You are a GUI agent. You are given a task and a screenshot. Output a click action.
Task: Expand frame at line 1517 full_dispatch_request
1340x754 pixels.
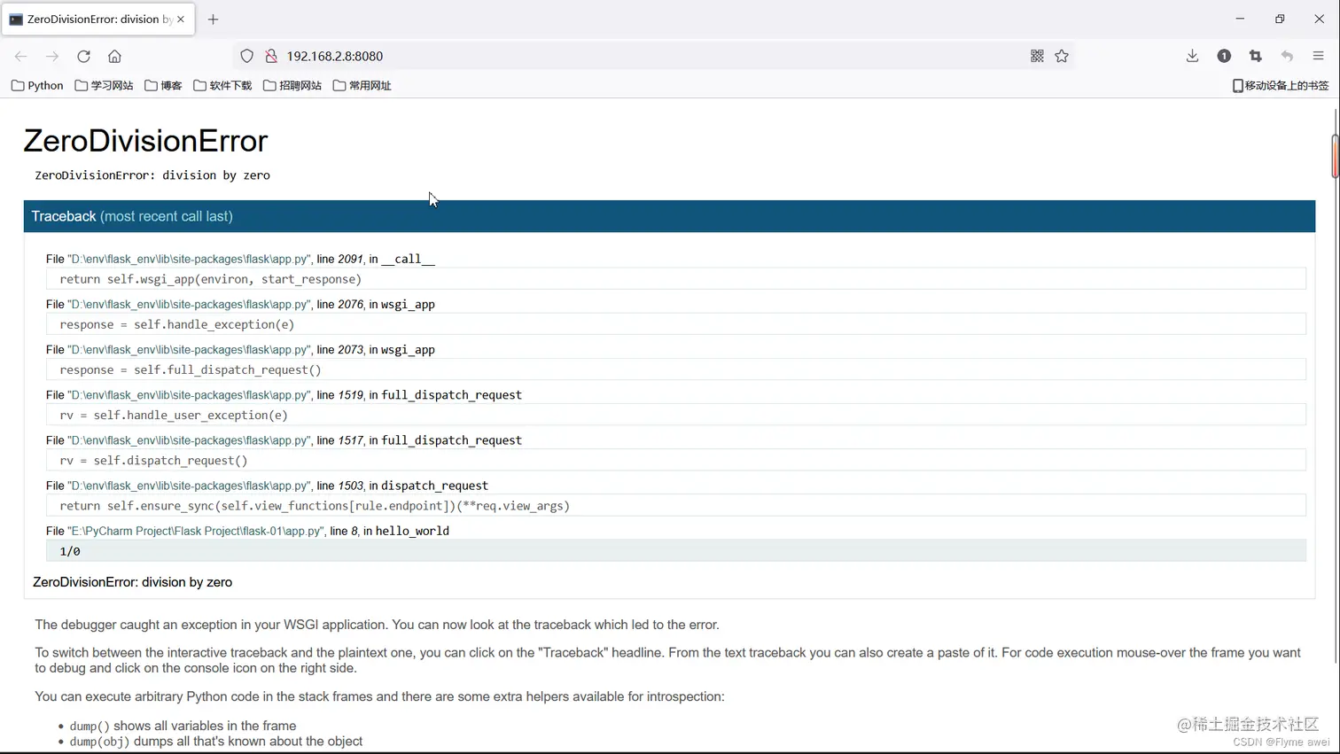point(284,439)
